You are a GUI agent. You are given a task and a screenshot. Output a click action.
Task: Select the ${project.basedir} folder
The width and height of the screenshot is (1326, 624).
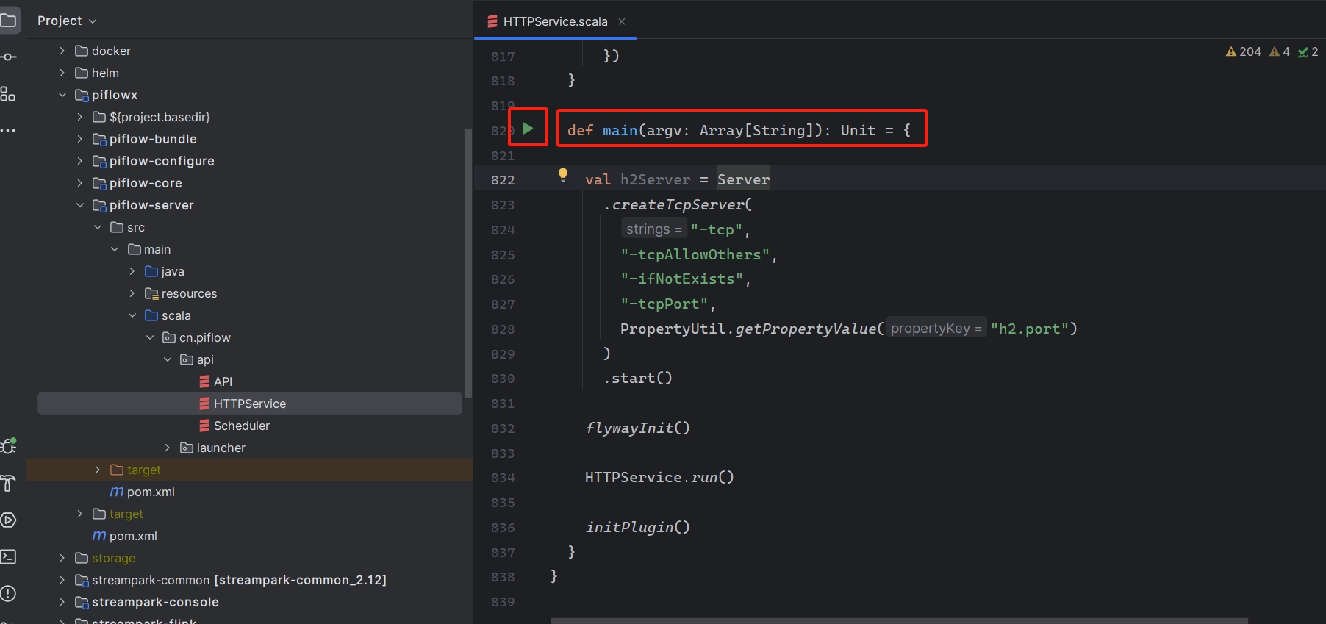pyautogui.click(x=160, y=117)
